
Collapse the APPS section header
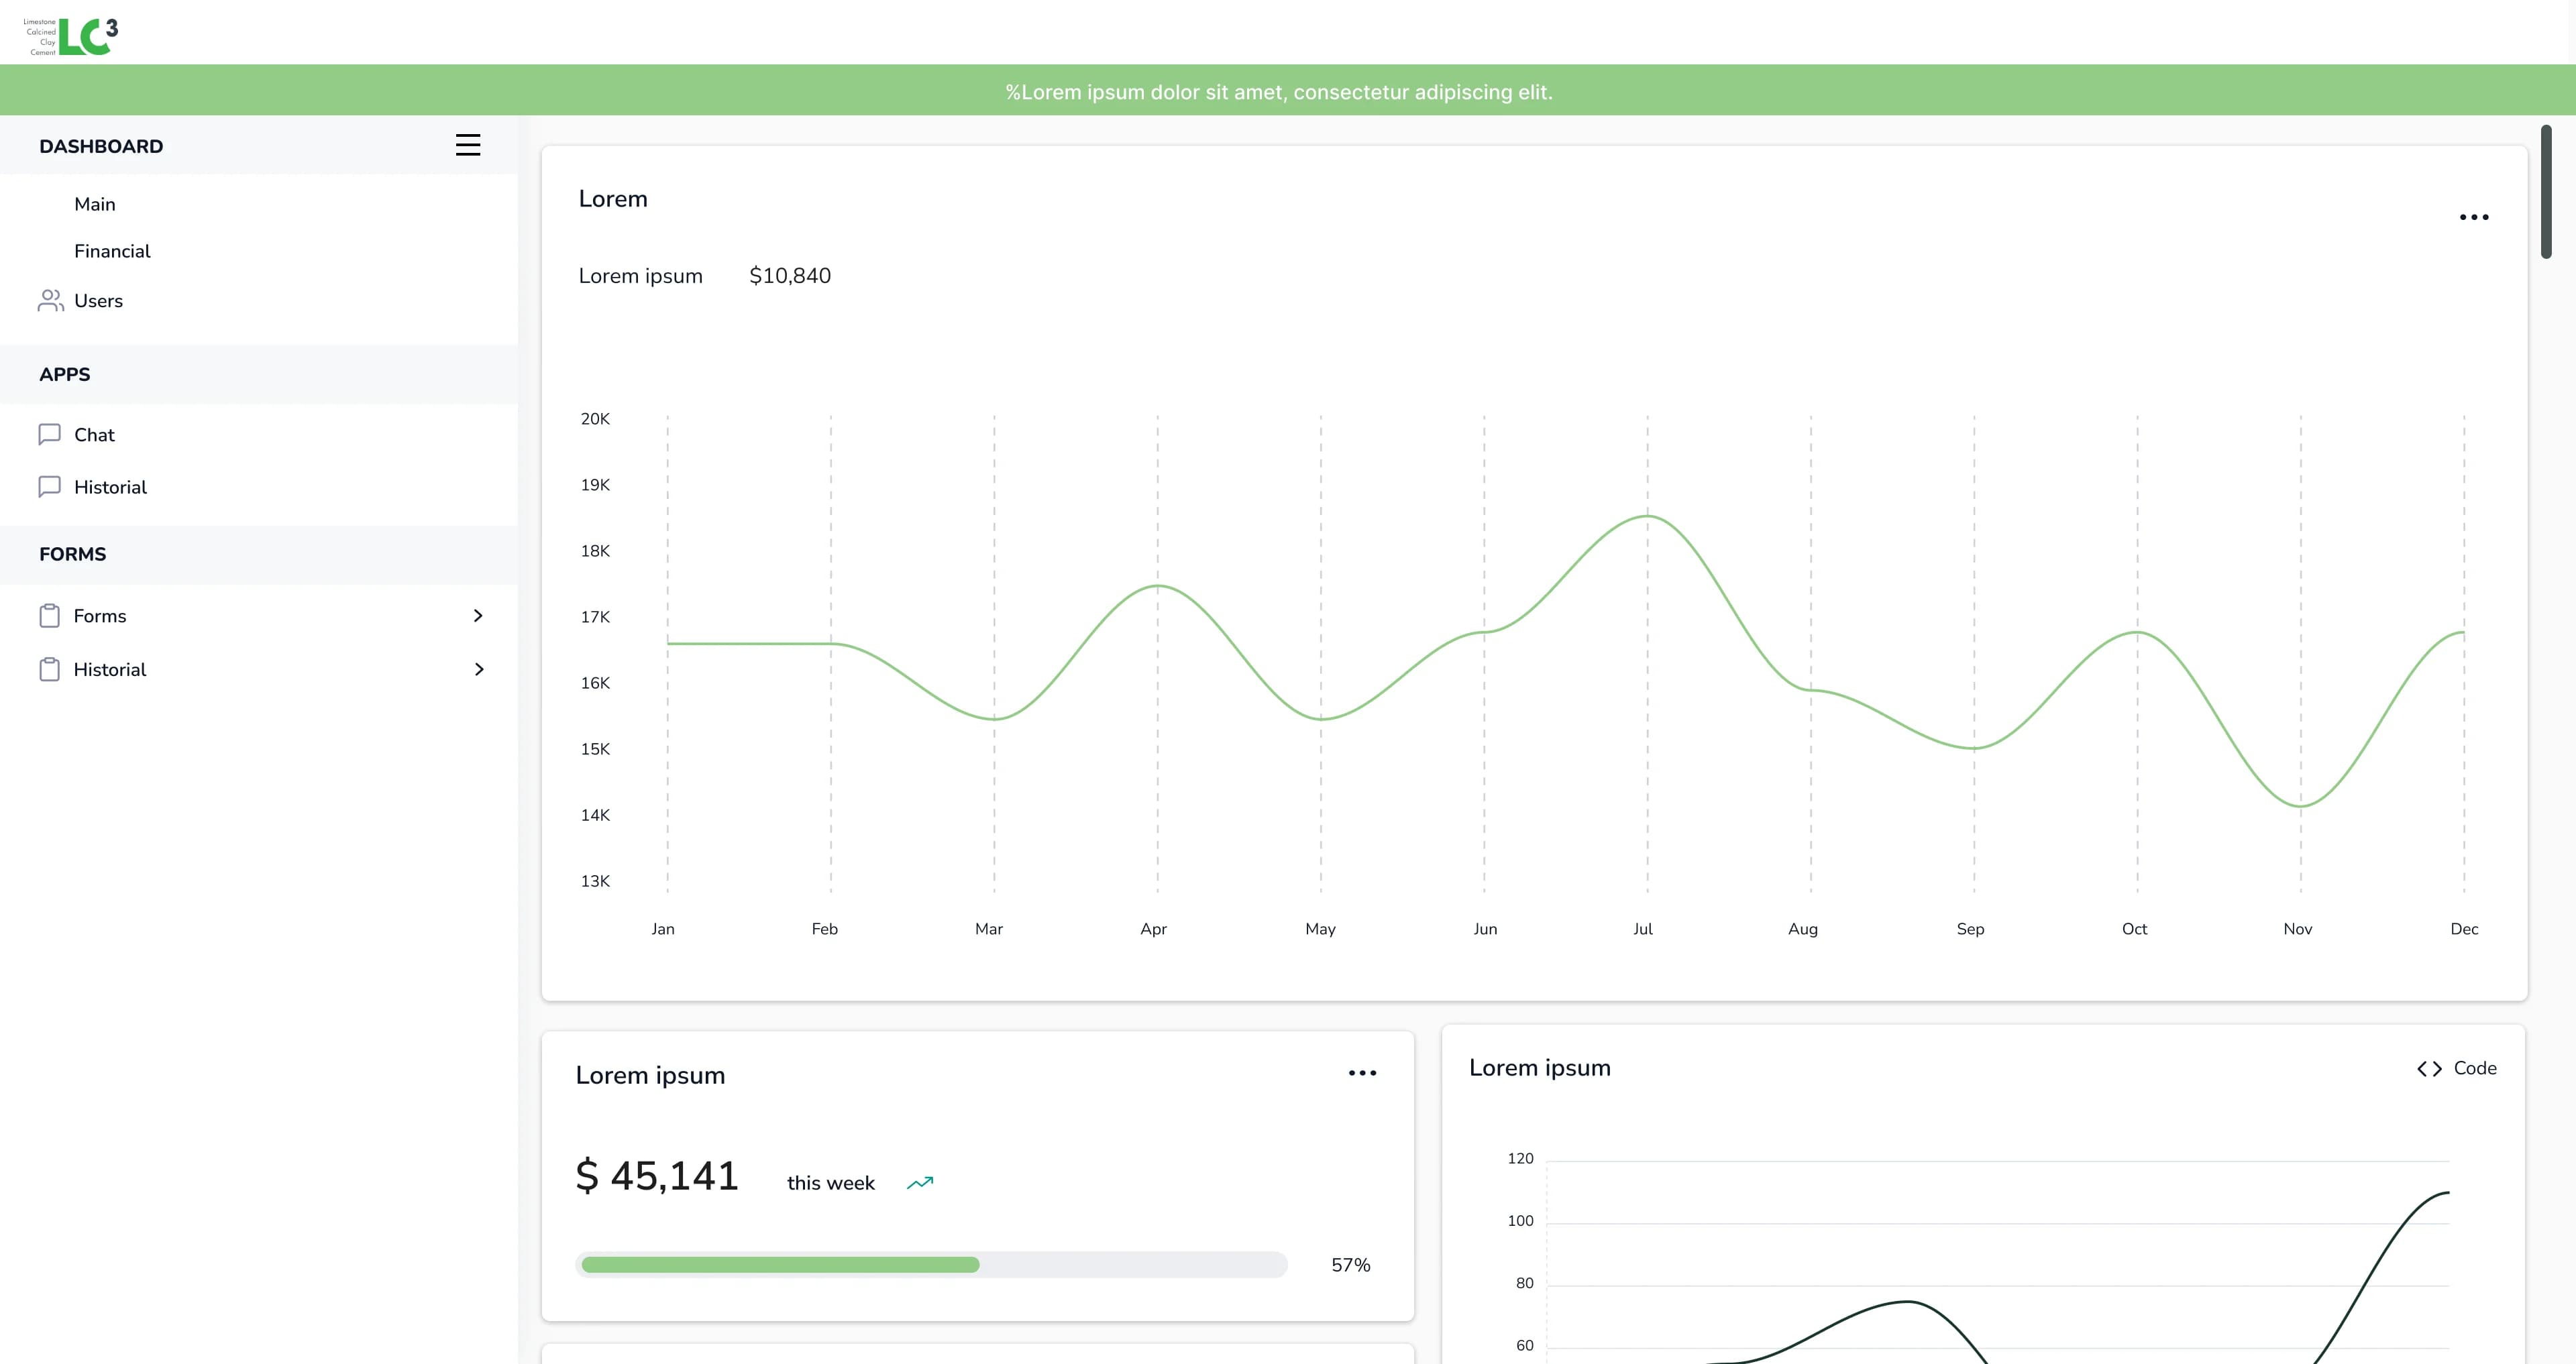point(64,374)
